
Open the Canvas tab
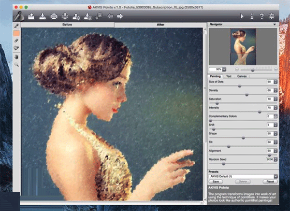[x=242, y=76]
